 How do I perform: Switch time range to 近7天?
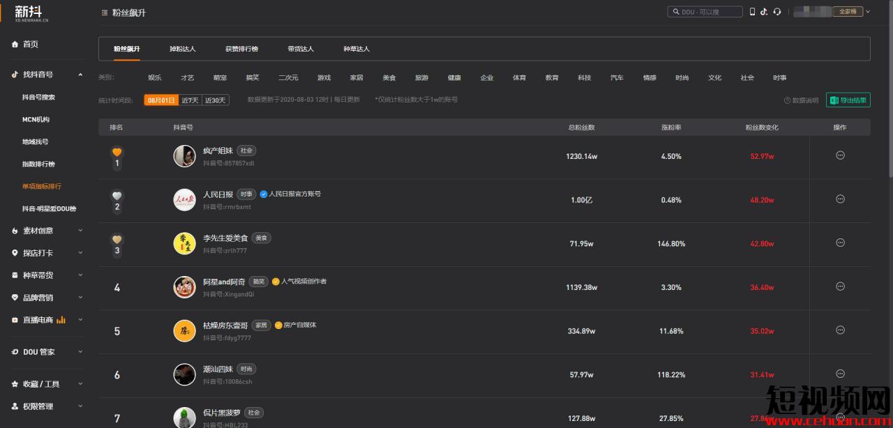[x=190, y=100]
